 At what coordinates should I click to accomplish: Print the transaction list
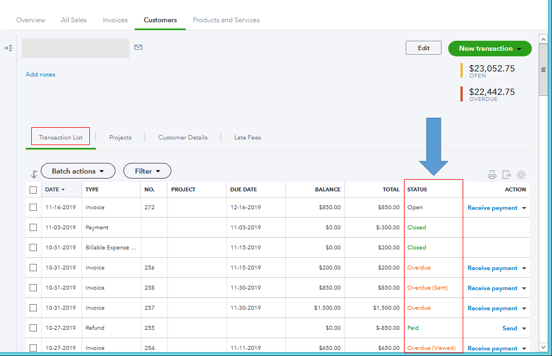click(x=492, y=175)
